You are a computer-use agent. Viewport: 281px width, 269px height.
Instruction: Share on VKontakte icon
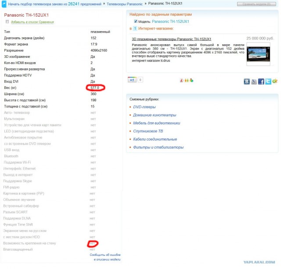point(247,81)
